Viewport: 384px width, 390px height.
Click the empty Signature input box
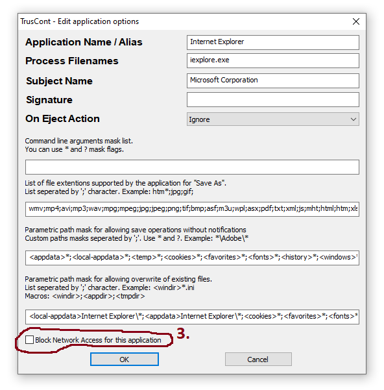click(x=272, y=99)
